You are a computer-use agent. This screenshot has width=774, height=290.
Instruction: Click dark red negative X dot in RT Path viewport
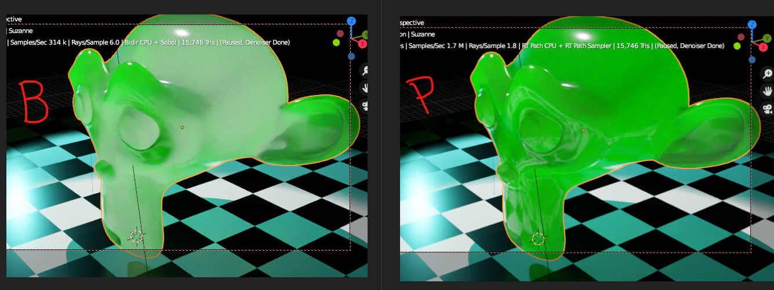tap(740, 37)
